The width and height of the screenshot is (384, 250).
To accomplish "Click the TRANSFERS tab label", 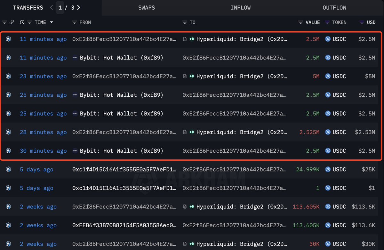I will [28, 8].
